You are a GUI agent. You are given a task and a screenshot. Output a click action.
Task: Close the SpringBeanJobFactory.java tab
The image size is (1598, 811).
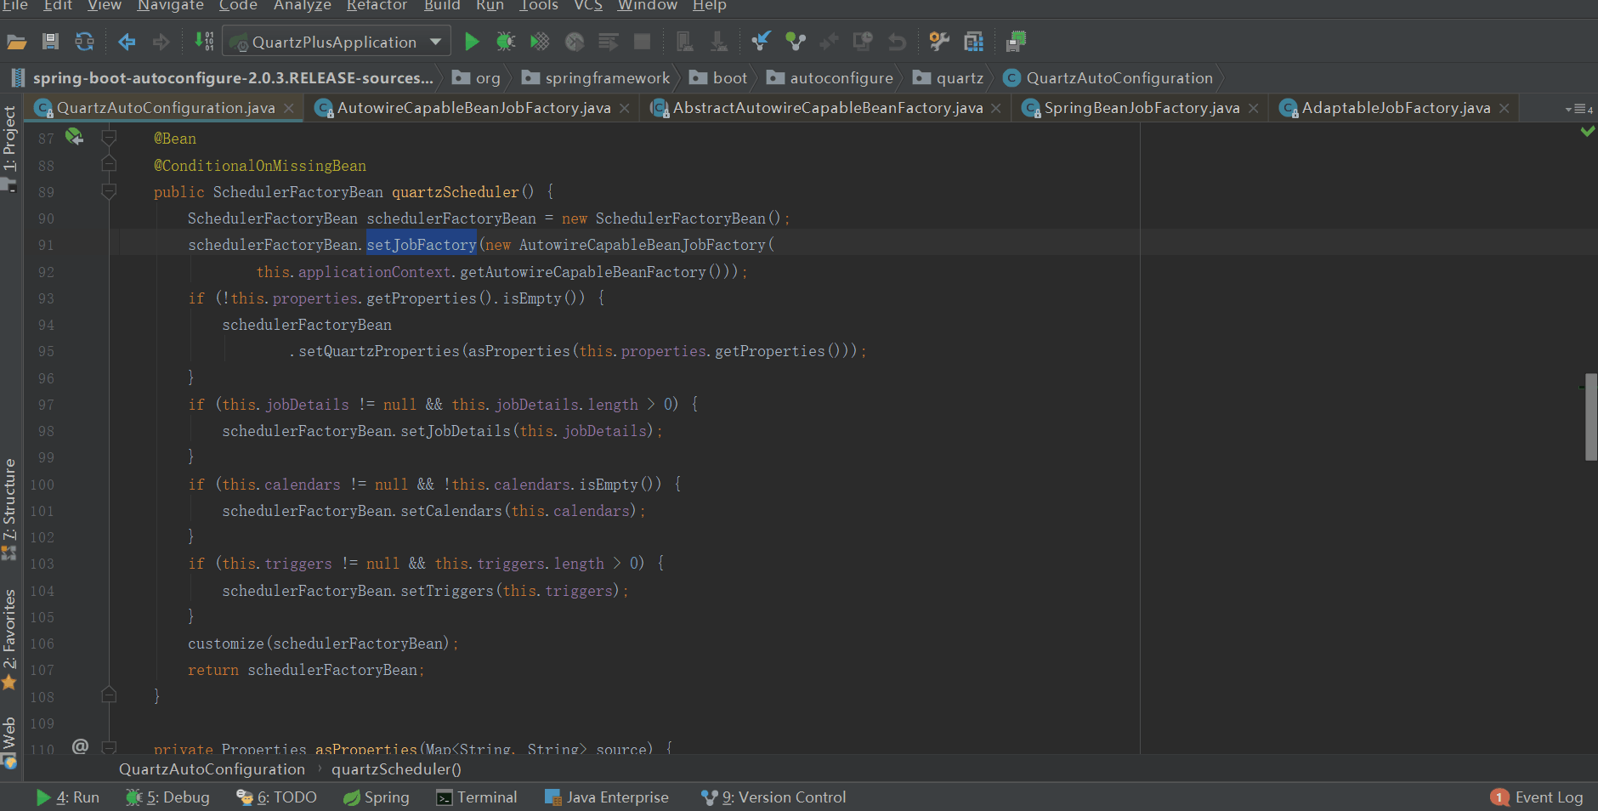1254,108
